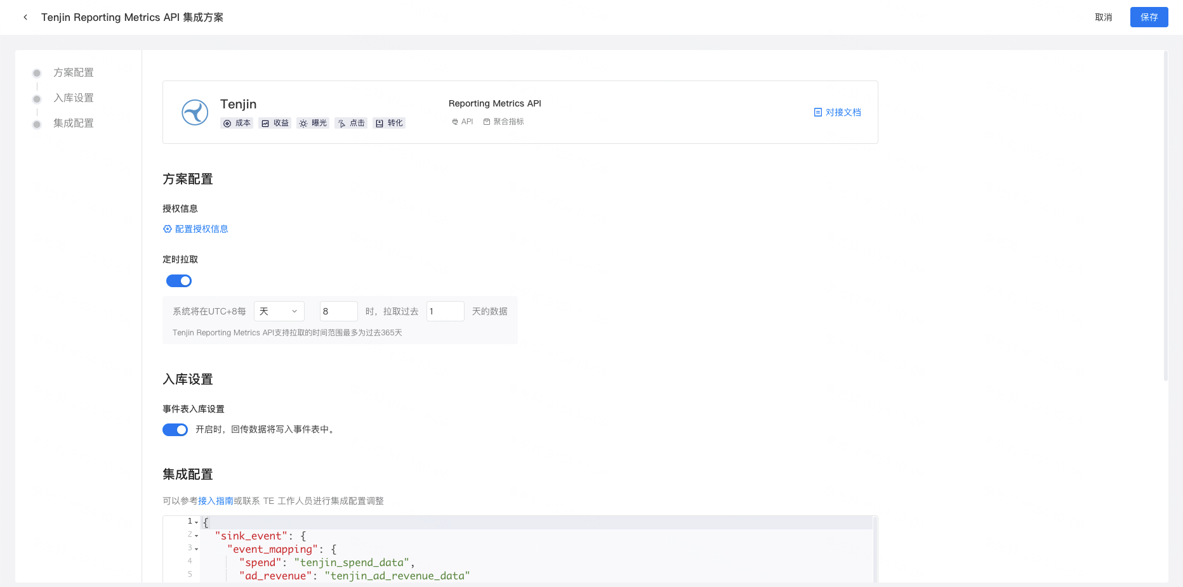Click the "spend" code line 4
The height and width of the screenshot is (587, 1183).
pyautogui.click(x=327, y=562)
